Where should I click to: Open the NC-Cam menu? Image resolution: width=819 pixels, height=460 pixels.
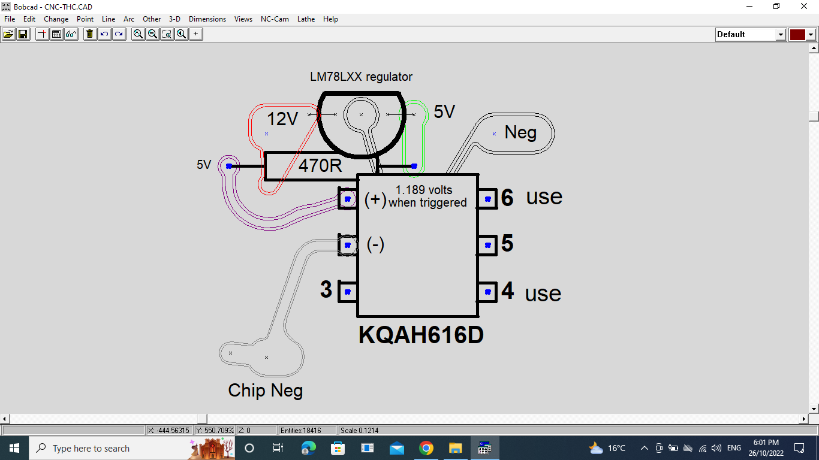click(275, 19)
